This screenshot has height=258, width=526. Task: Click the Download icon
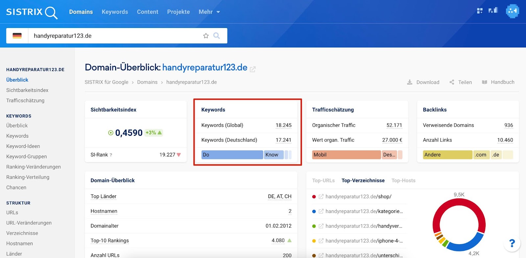[x=410, y=82]
